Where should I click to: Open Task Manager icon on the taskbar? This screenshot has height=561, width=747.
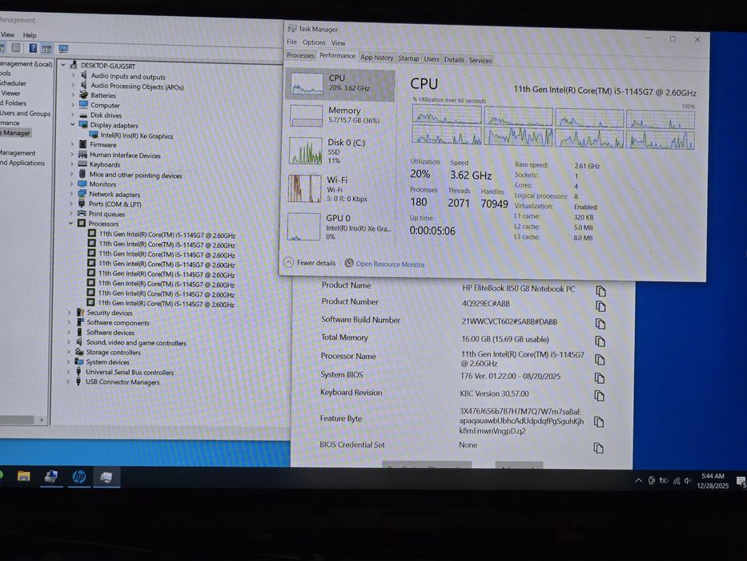coord(106,477)
